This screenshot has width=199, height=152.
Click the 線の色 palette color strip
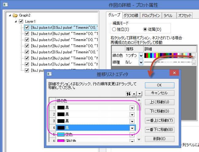tap(168, 55)
